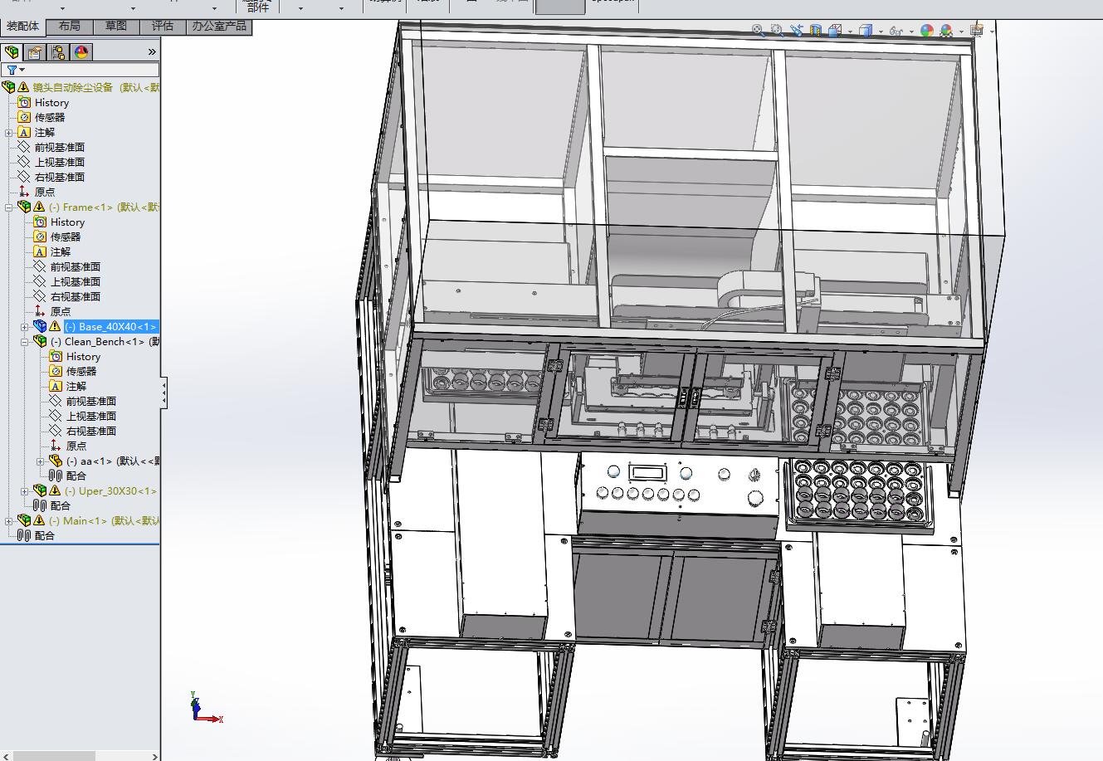This screenshot has height=761, width=1103.
Task: Click the Display Style icon
Action: click(x=866, y=31)
